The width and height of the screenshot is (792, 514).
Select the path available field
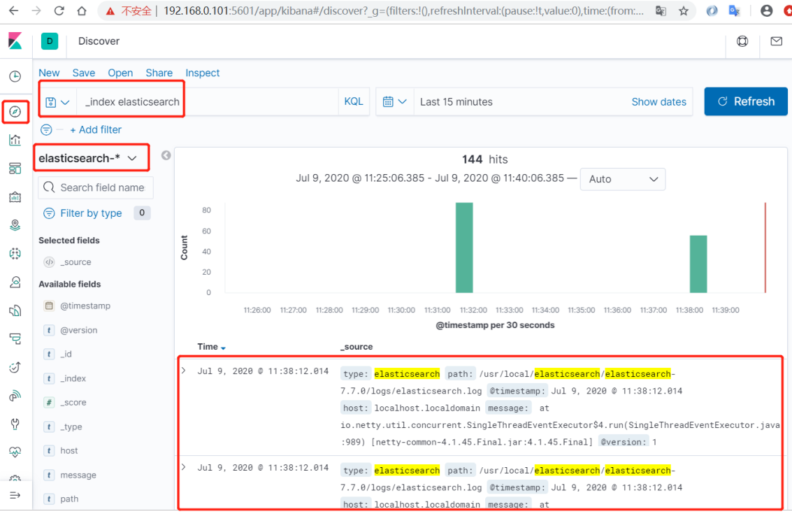click(x=69, y=499)
